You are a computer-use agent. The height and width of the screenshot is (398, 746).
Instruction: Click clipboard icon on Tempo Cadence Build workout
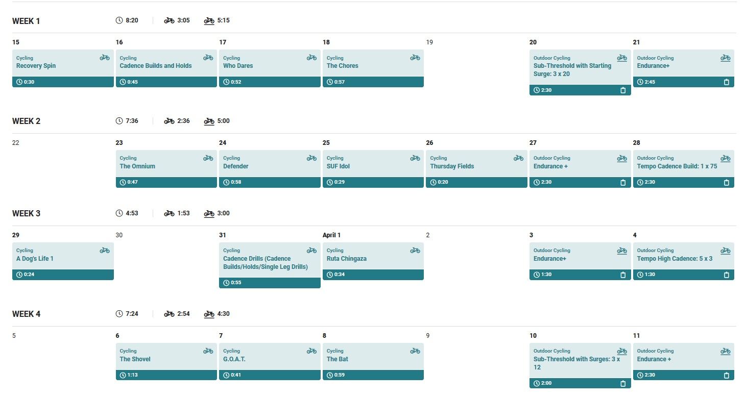(x=726, y=183)
